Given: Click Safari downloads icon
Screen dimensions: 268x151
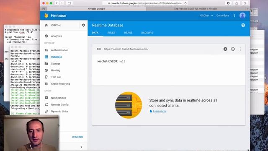Looking at the screenshot, I should coord(228,3).
